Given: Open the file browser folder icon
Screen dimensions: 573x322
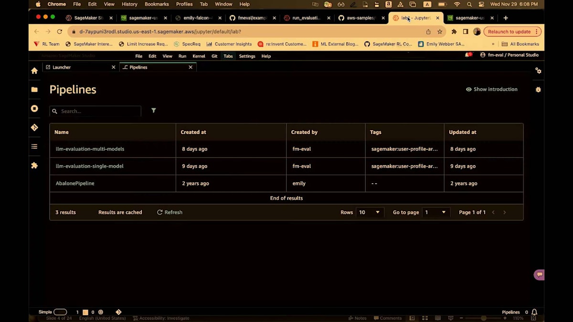Looking at the screenshot, I should (x=34, y=89).
